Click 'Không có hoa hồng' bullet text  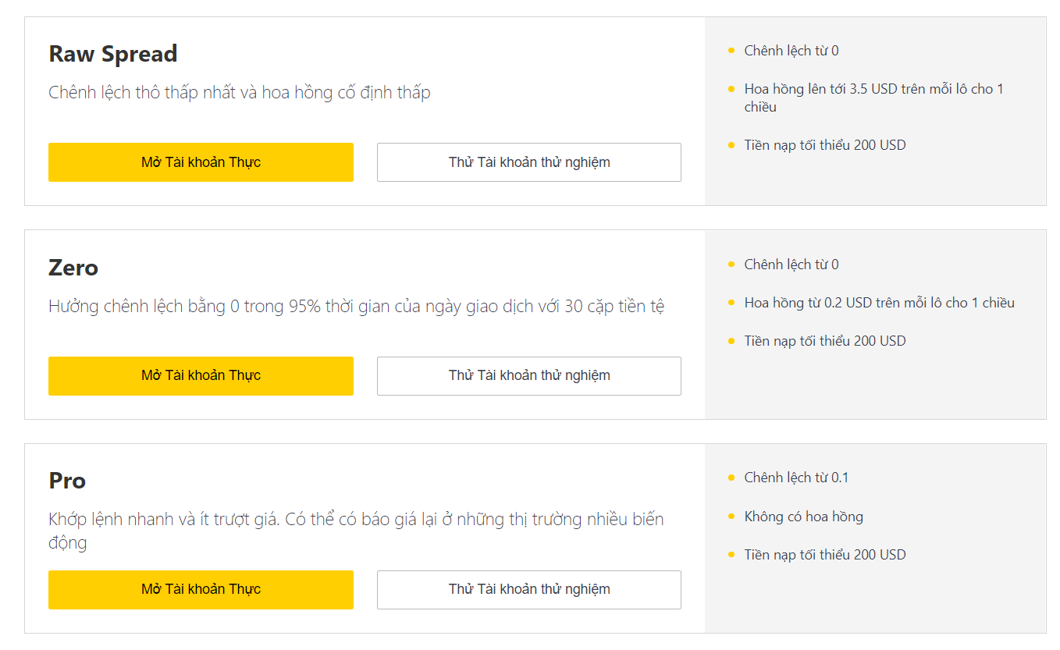click(x=803, y=517)
